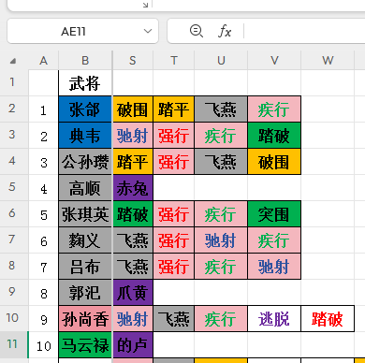Select the 吕布 cell
Viewport: 365px width, 363px height.
[85, 267]
